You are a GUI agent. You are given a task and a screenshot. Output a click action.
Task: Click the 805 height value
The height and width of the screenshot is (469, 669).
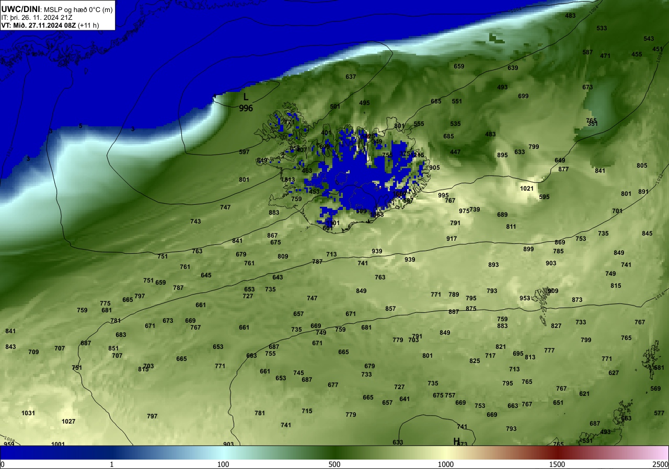[642, 166]
